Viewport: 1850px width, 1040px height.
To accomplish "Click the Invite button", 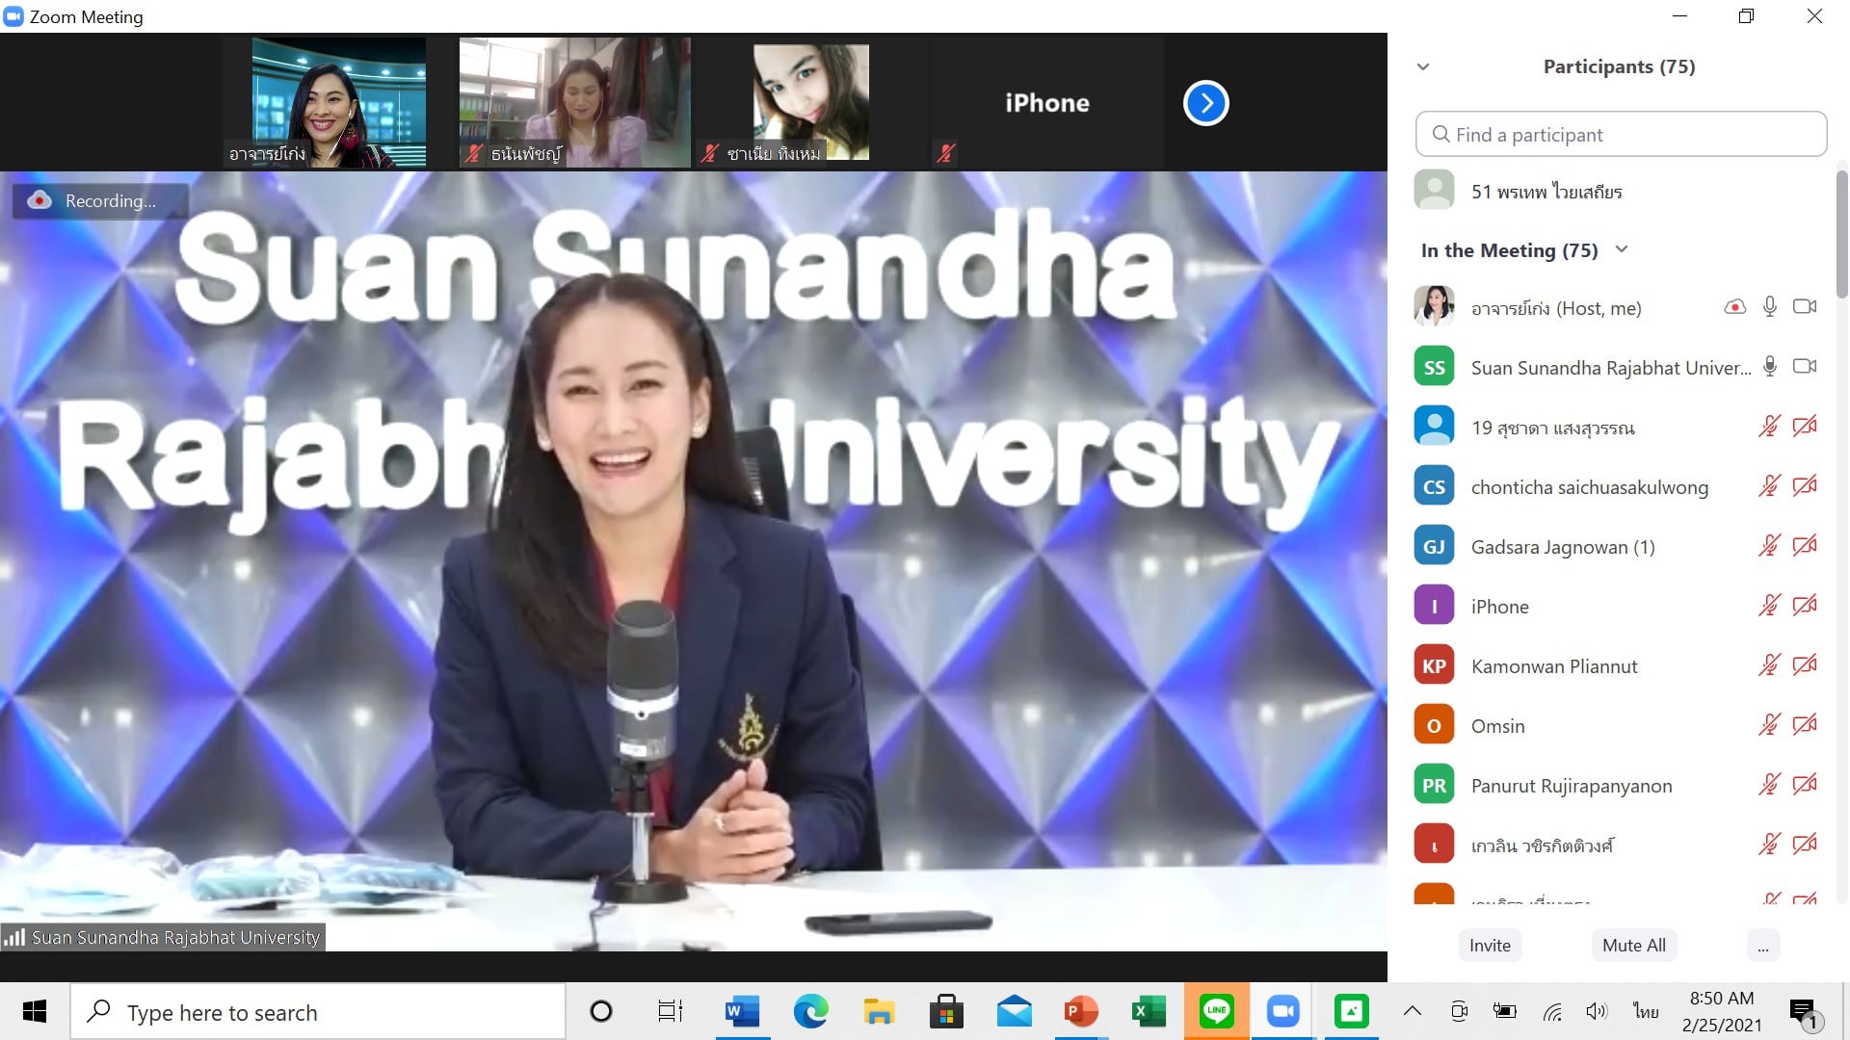I will click(x=1490, y=946).
